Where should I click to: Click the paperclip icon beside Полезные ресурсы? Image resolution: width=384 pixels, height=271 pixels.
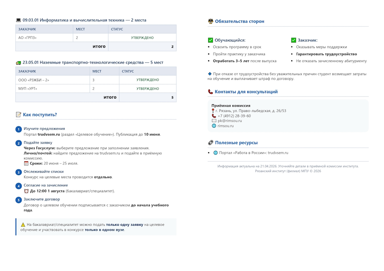tap(210, 143)
